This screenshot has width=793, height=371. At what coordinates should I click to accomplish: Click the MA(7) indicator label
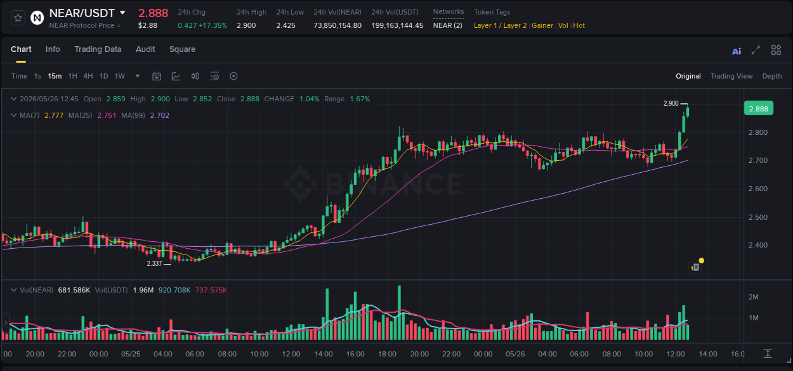pyautogui.click(x=29, y=115)
